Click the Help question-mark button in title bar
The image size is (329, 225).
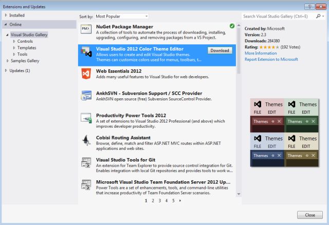click(x=309, y=7)
